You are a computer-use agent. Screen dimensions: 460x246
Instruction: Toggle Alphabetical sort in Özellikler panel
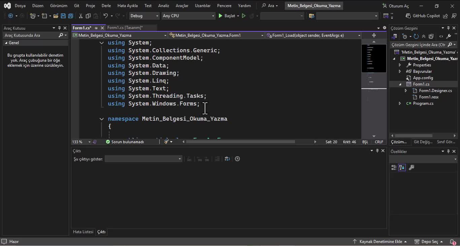click(x=402, y=167)
